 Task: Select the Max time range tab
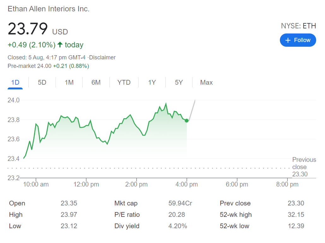tap(206, 82)
